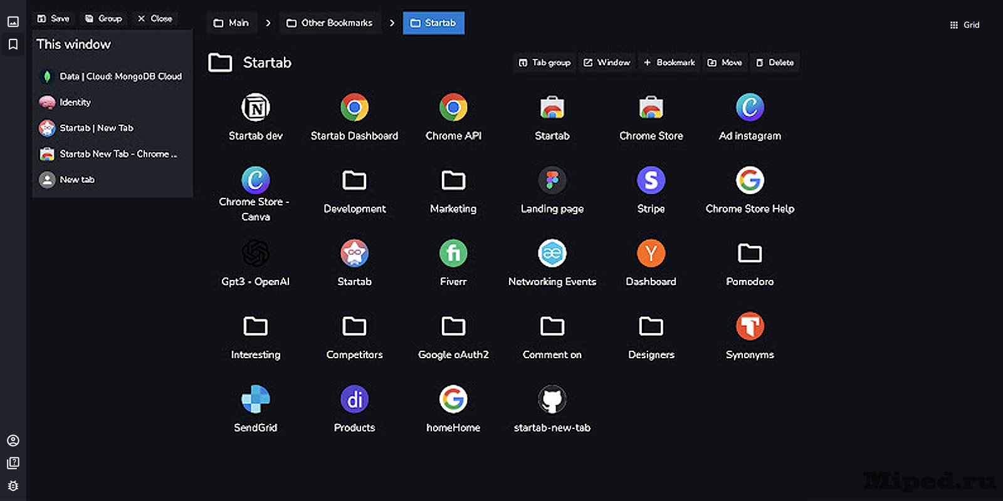Screen dimensions: 1003x501
Task: Open the homeHome Google bookmark
Action: [453, 410]
